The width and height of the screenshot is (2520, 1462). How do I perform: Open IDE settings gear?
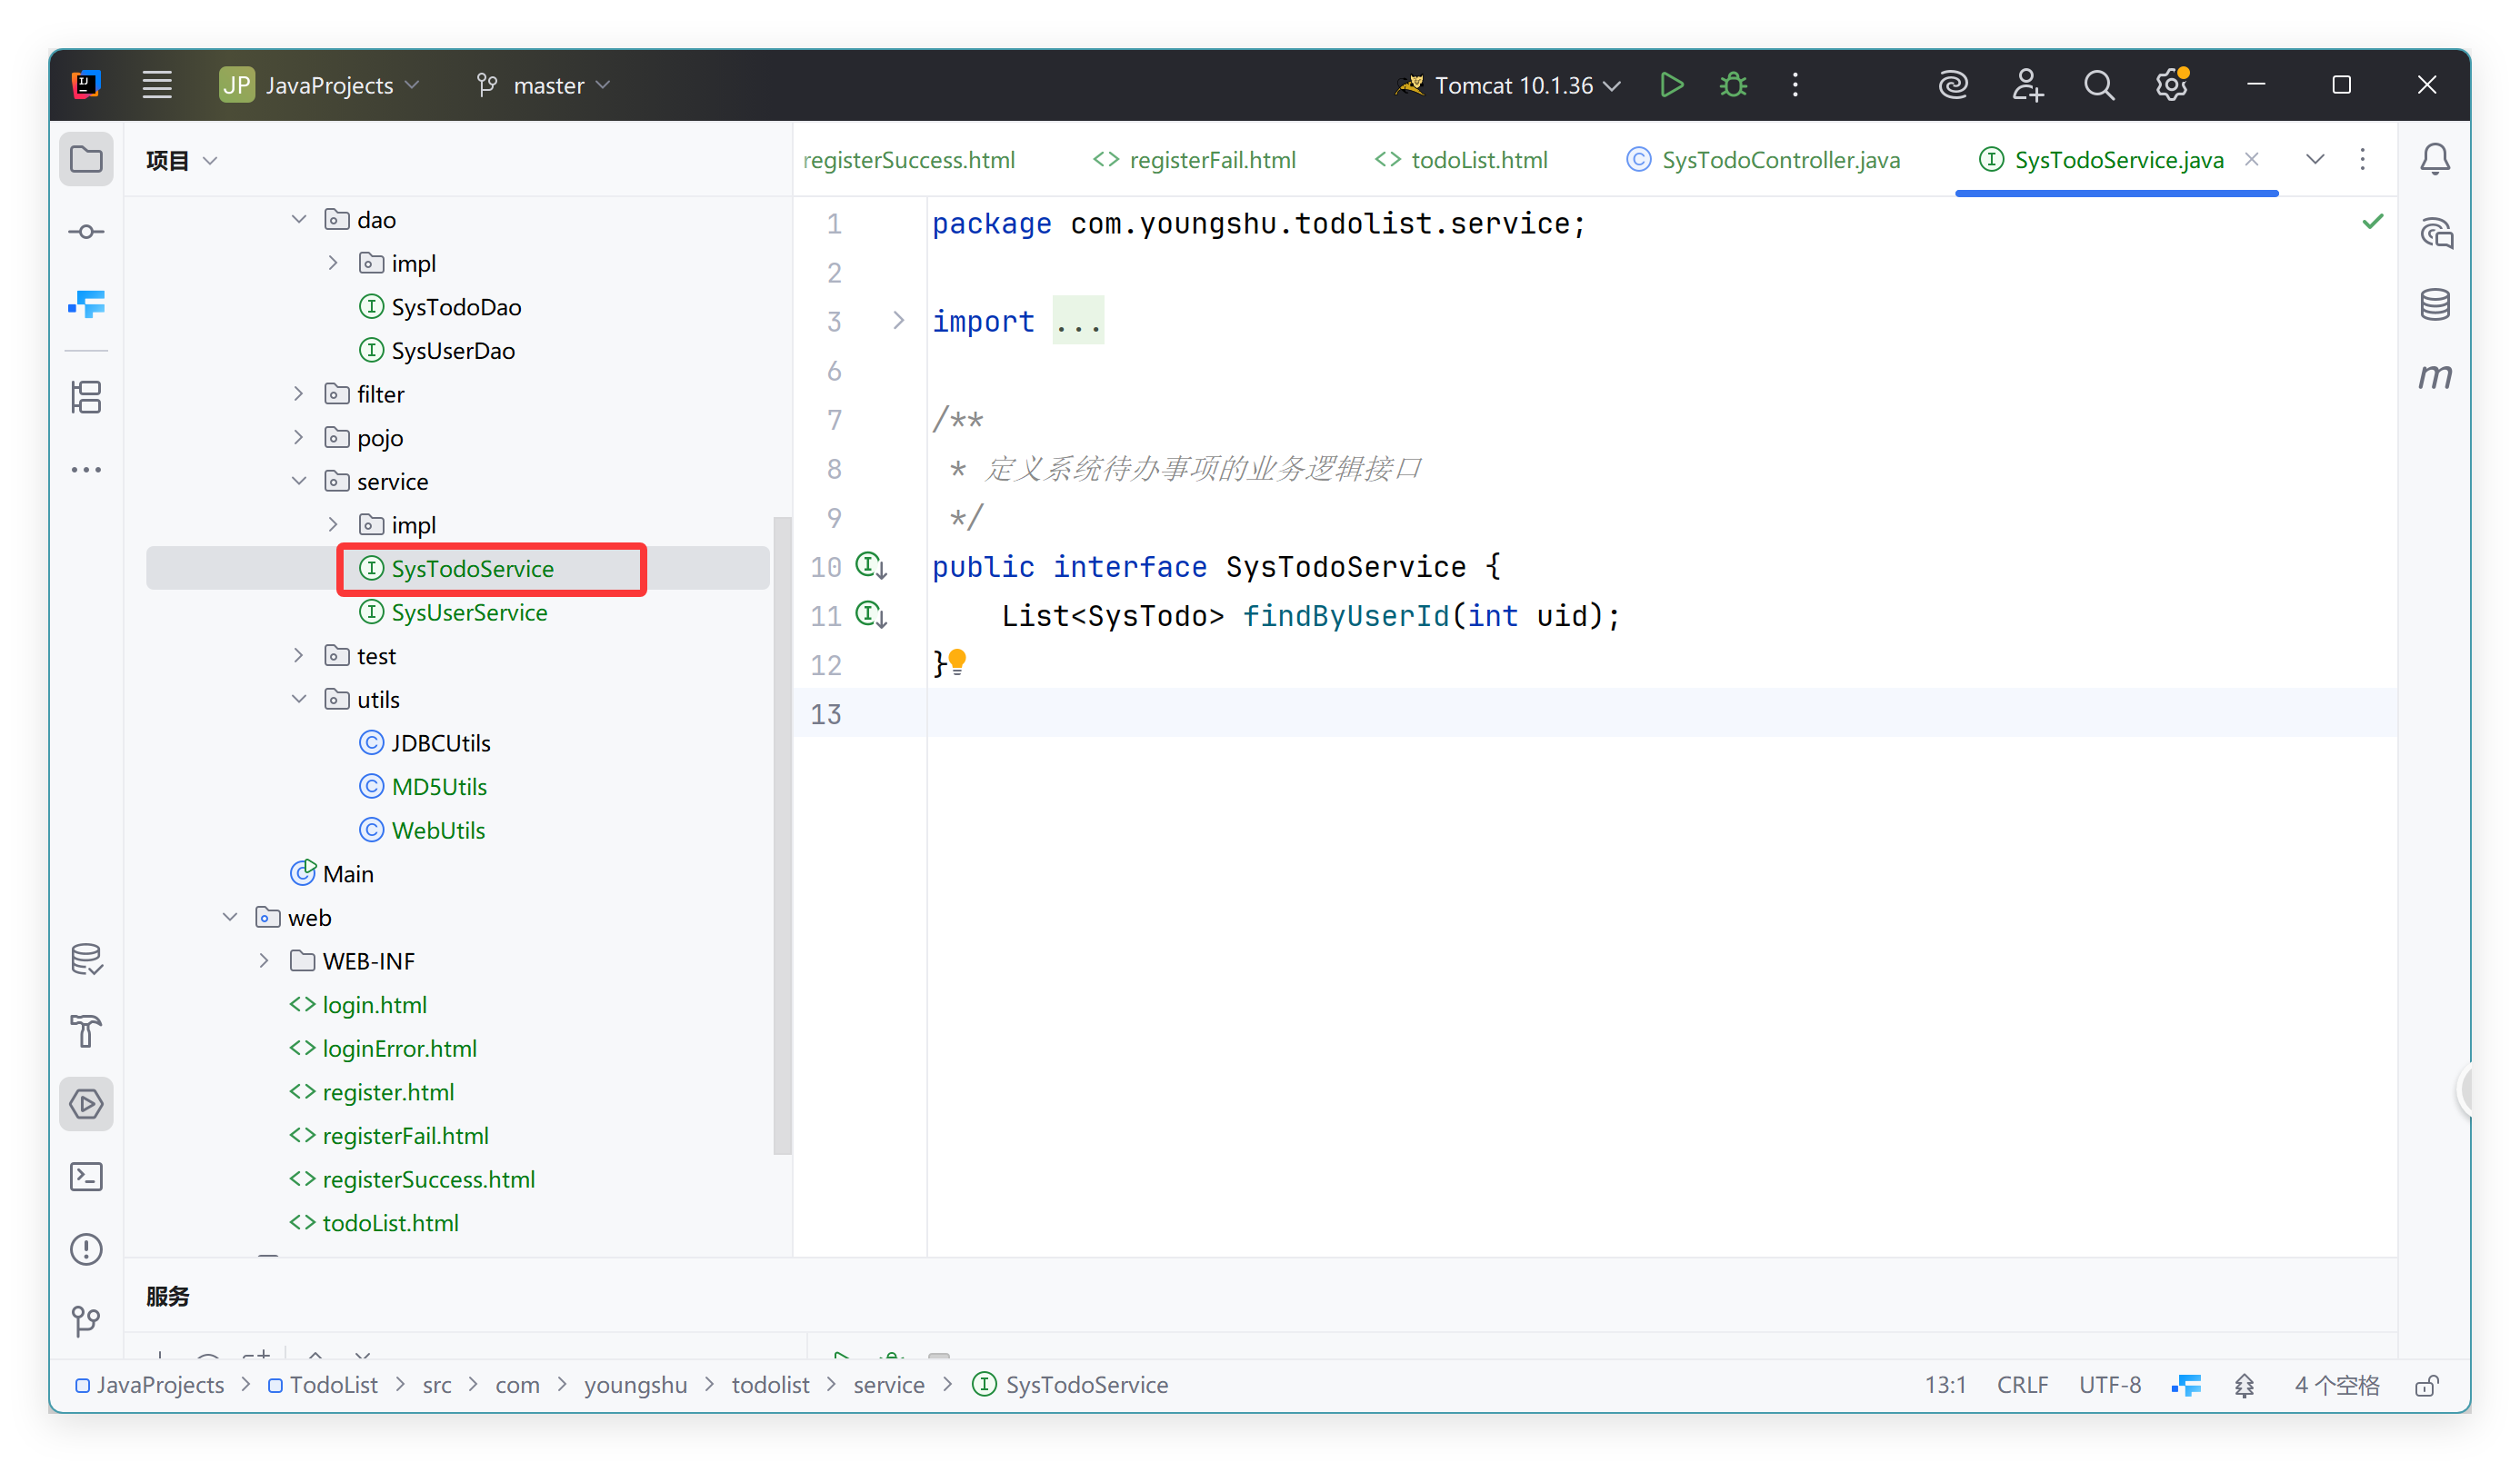2171,85
